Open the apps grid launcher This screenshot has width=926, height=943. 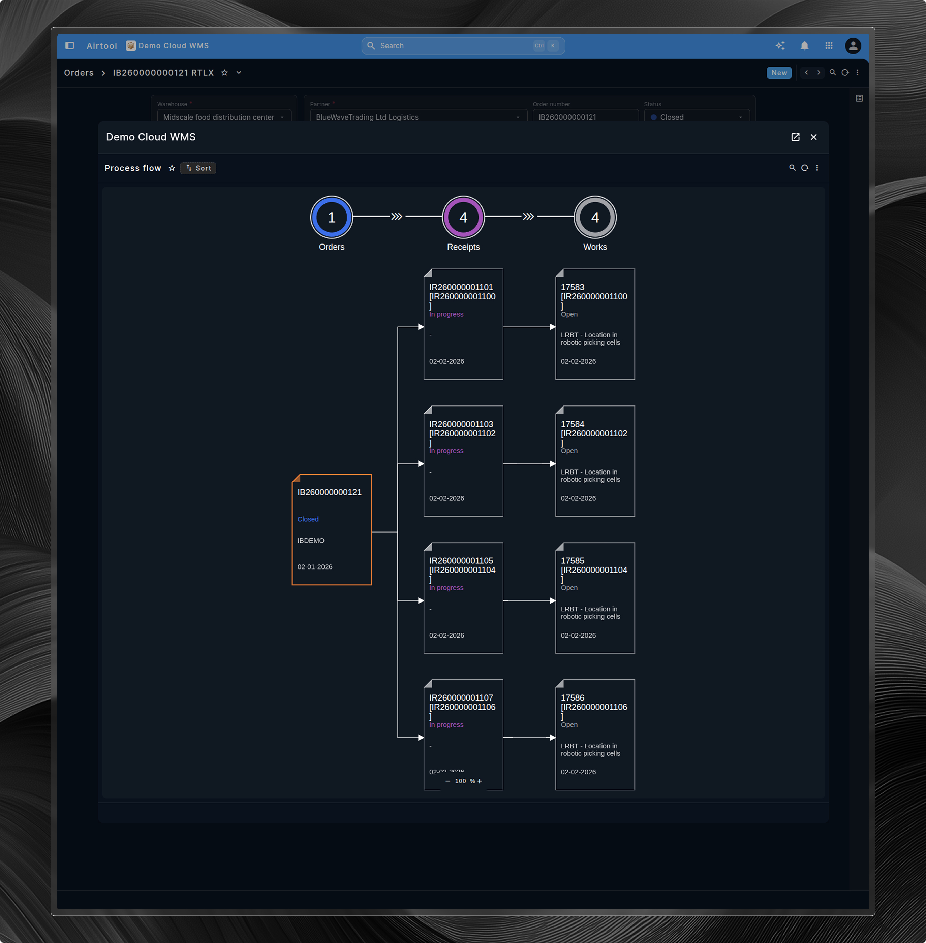[829, 46]
